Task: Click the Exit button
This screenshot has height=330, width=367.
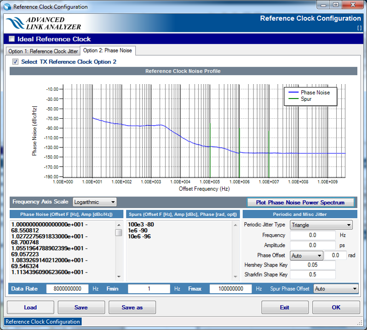Action: 284,307
